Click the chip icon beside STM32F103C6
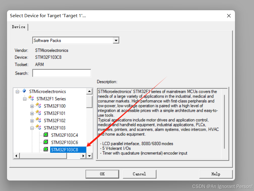The height and width of the screenshot is (191, 254). point(46,142)
